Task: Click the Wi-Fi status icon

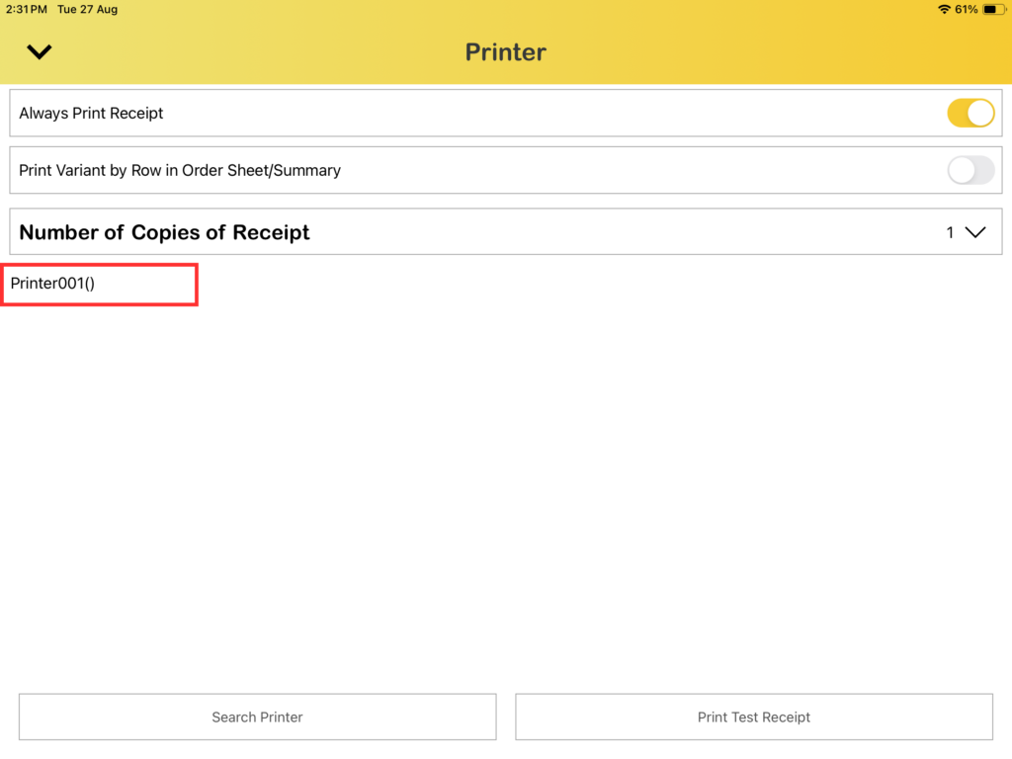Action: coord(944,9)
